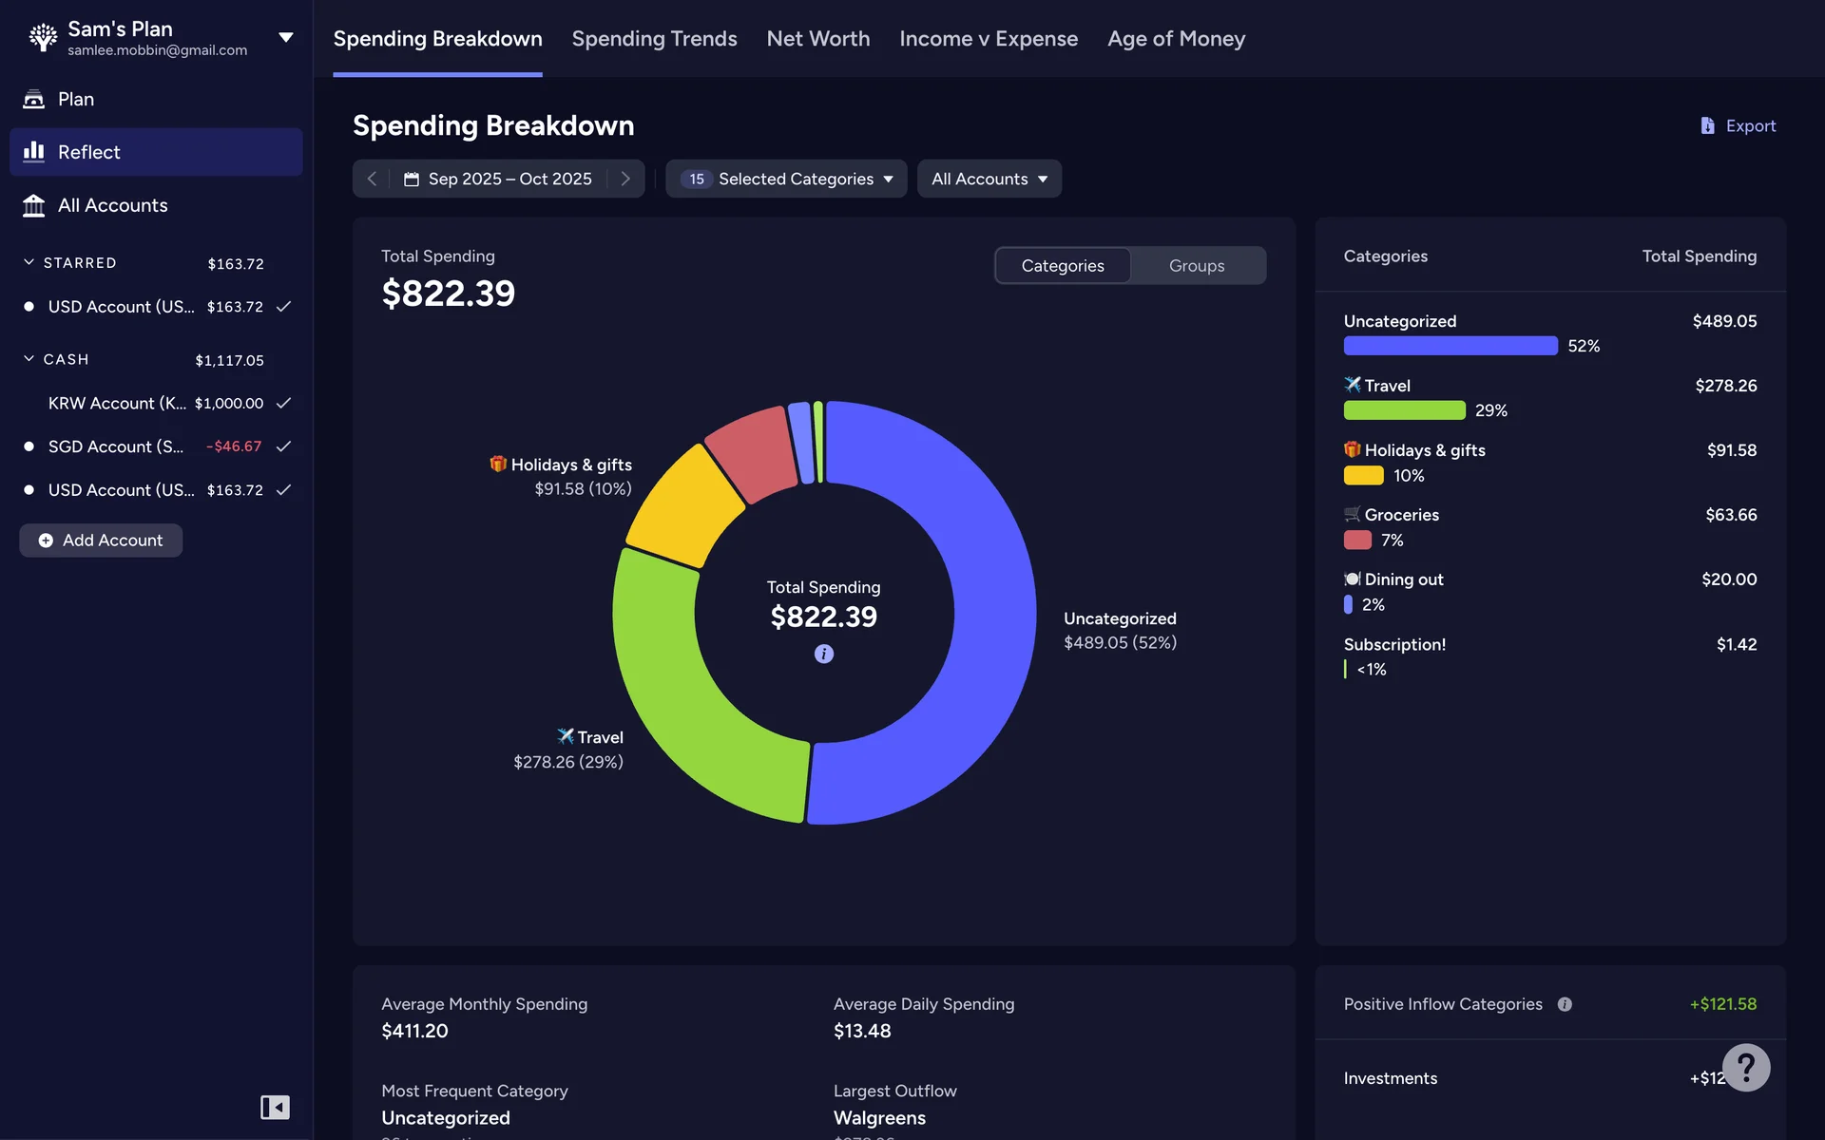Go to previous date range arrow
This screenshot has height=1140, width=1825.
point(373,179)
